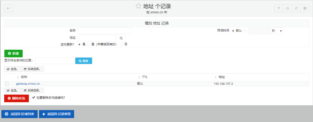This screenshot has width=313, height=122.
Task: Click the back arrow button at top left
Action: tap(9, 8)
